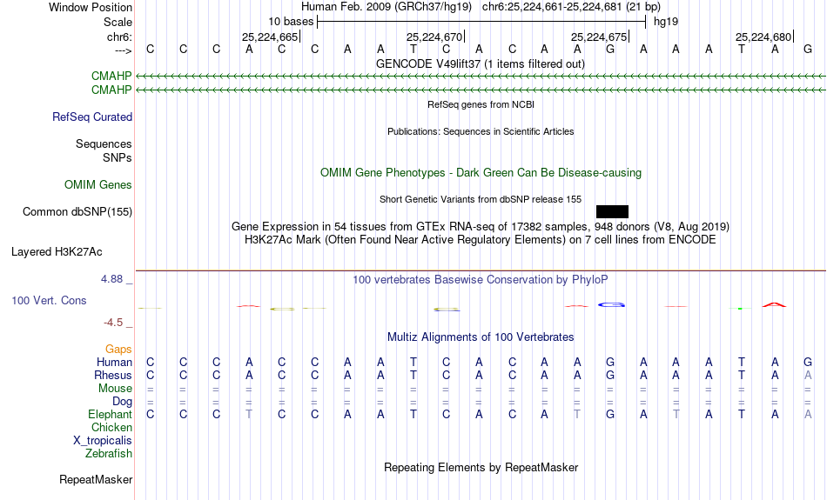Select the Dog species label
827x500 pixels.
(x=122, y=402)
